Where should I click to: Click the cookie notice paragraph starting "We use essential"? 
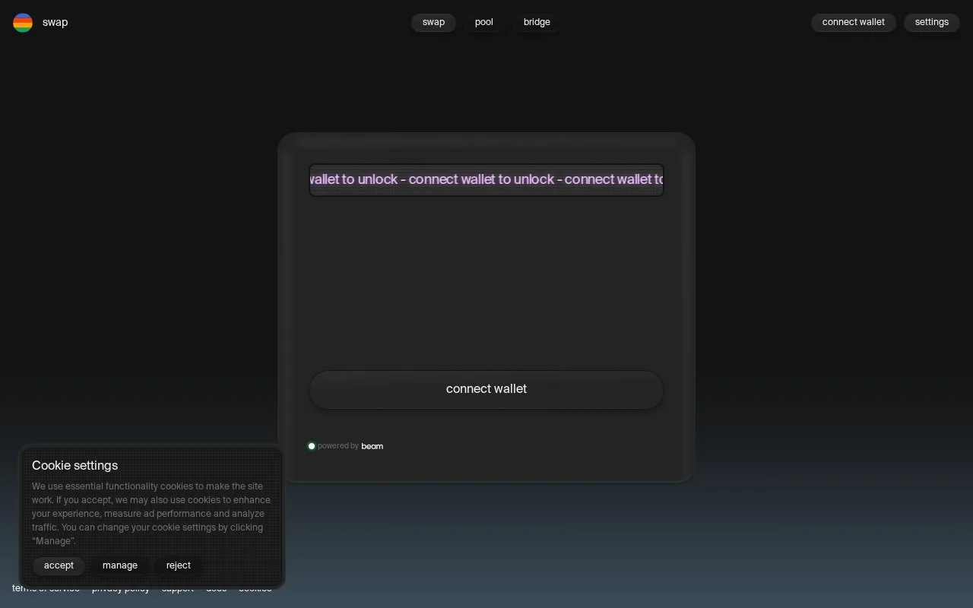pos(151,514)
